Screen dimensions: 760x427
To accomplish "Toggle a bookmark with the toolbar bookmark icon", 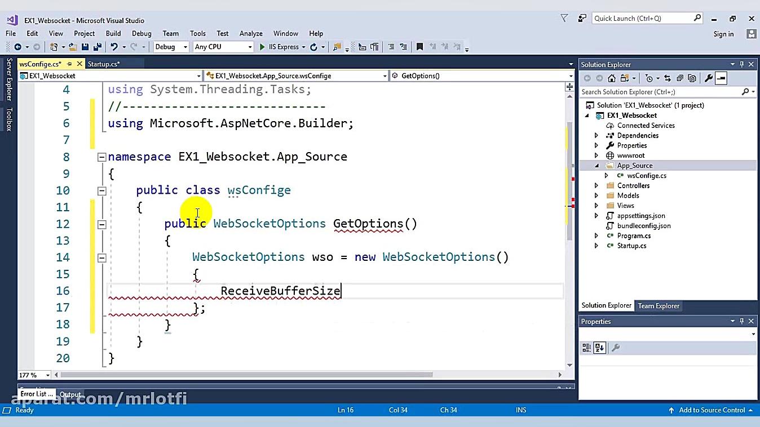I will click(x=419, y=47).
